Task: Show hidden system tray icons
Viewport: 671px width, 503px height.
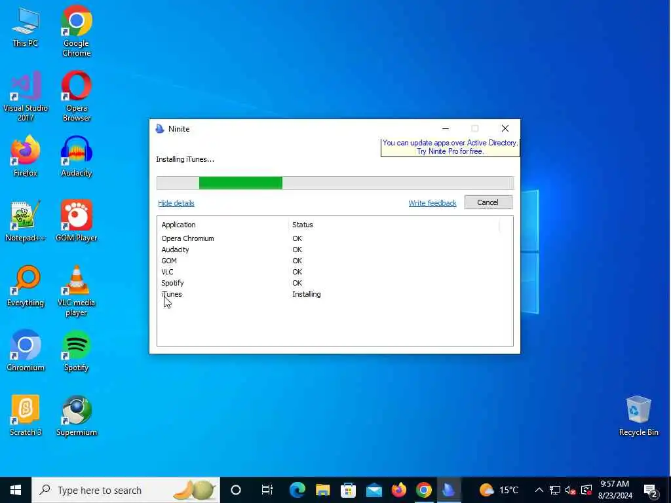Action: 539,490
